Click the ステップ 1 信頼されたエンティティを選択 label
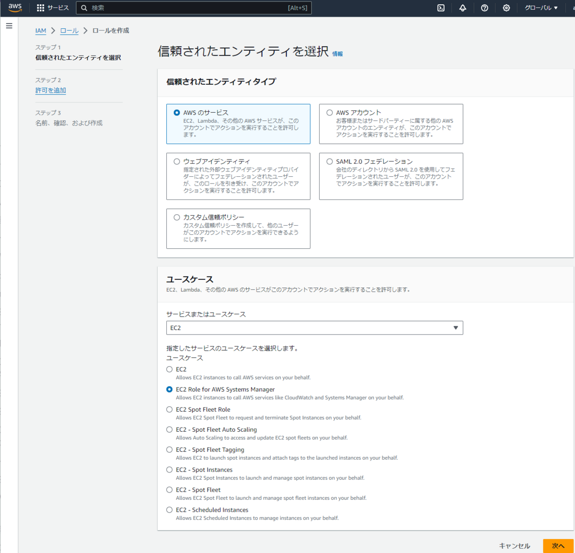The width and height of the screenshot is (575, 553). coord(78,58)
